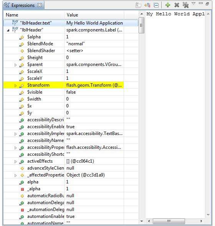Click the accessibilityName green circle icon
This screenshot has width=215, height=226.
click(21, 141)
